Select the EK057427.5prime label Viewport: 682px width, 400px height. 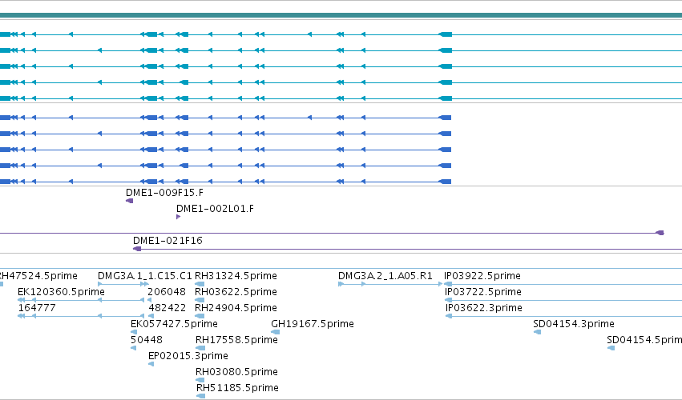coord(174,324)
